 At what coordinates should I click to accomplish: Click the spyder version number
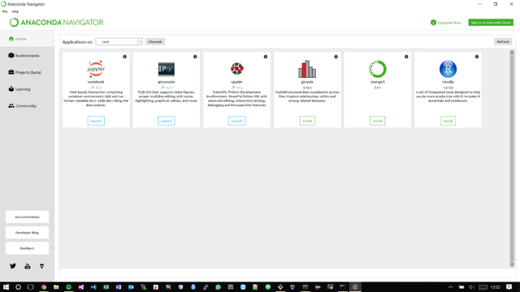(x=240, y=88)
